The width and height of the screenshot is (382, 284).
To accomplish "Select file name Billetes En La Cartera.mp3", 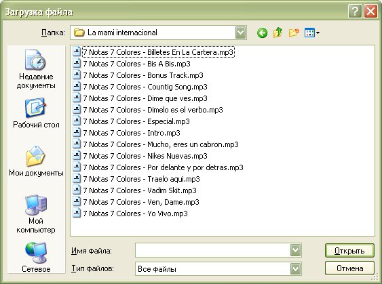I will pyautogui.click(x=158, y=52).
